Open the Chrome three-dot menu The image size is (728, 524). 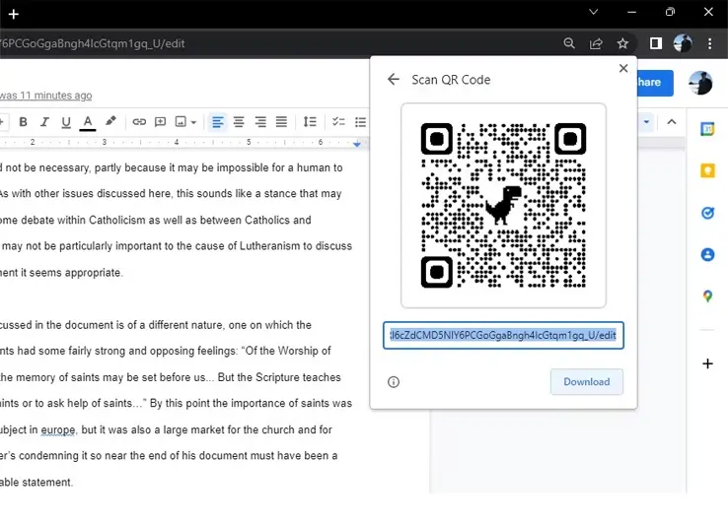709,43
